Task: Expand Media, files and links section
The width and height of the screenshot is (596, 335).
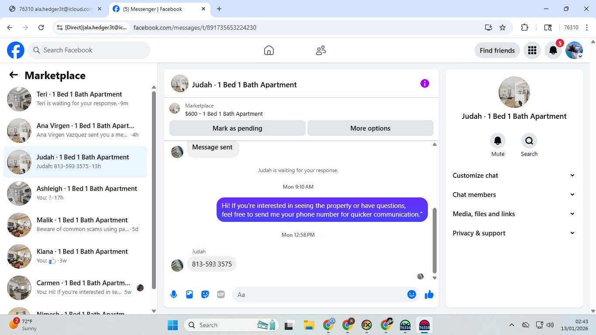Action: pos(514,214)
